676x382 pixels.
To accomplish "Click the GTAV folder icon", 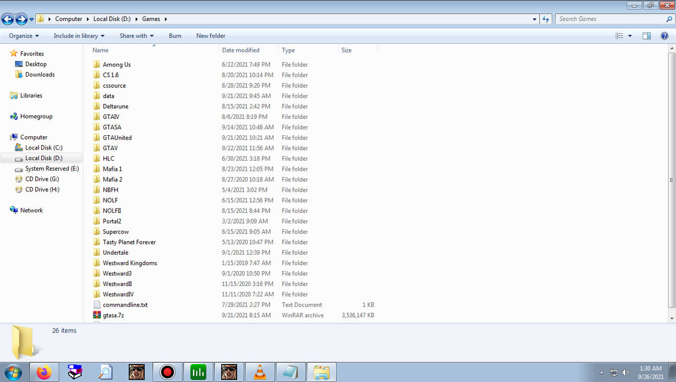I will pyautogui.click(x=97, y=148).
